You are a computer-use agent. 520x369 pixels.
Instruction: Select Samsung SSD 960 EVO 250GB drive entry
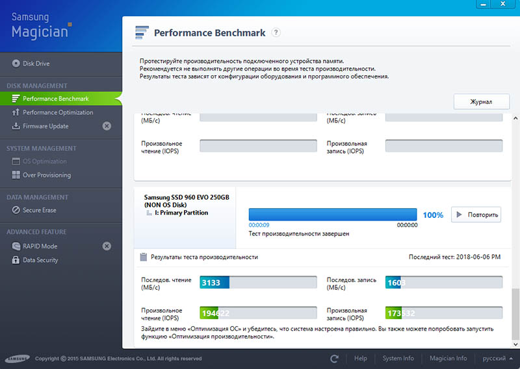coord(187,201)
